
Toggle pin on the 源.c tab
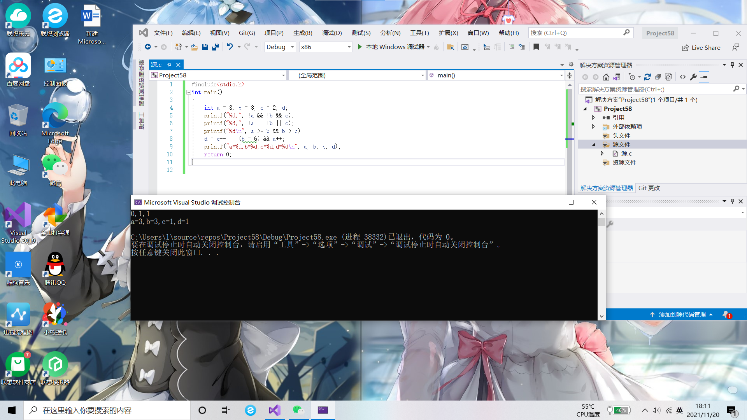pyautogui.click(x=169, y=65)
